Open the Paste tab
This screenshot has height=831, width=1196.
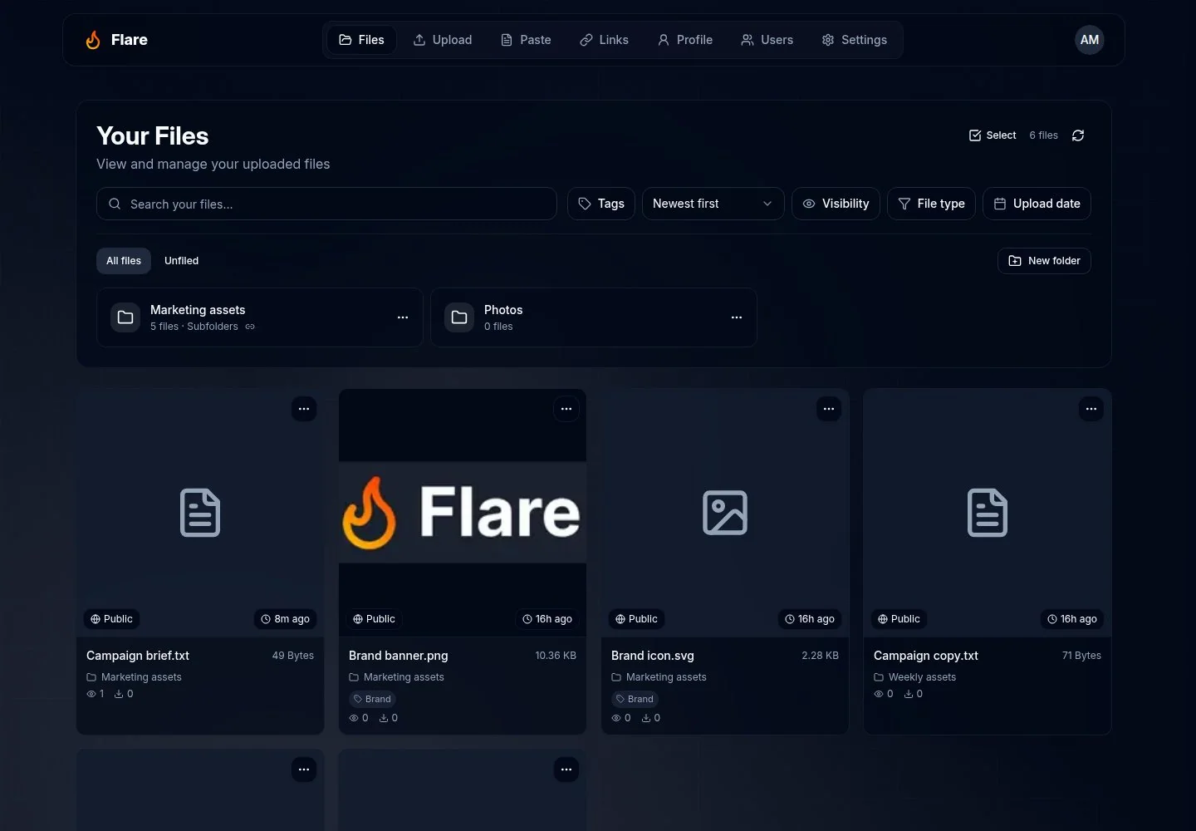tap(526, 40)
